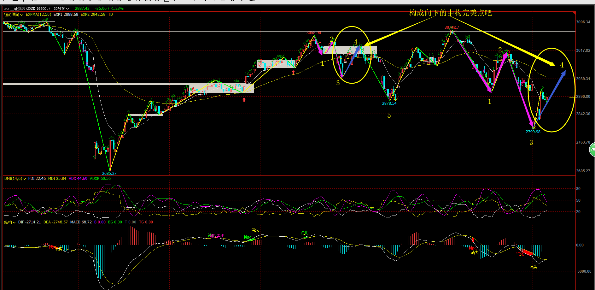Expand the 结构 indicator dropdown
Viewport: 595px width, 290px height.
[10, 222]
